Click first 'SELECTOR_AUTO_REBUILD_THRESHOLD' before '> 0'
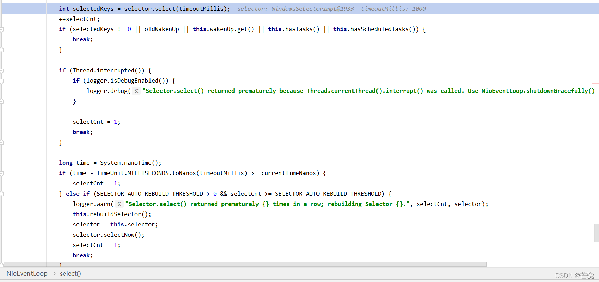This screenshot has width=599, height=282. (150, 194)
